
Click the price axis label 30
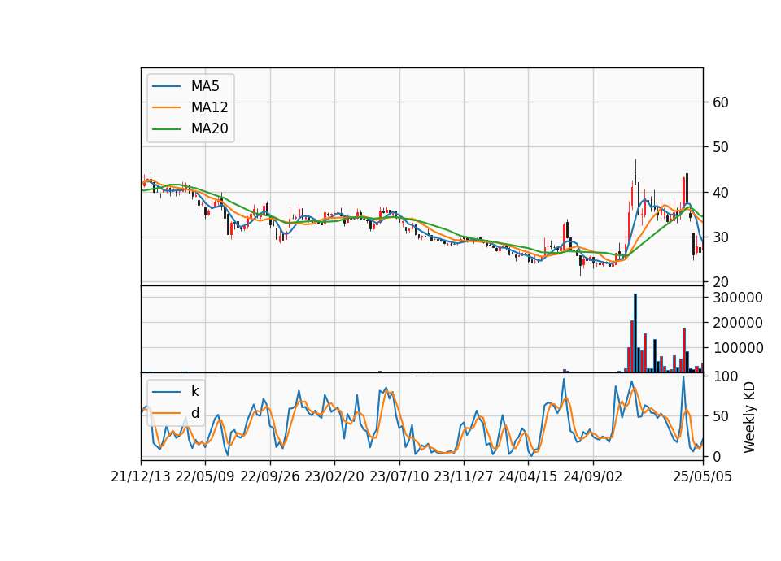[721, 237]
